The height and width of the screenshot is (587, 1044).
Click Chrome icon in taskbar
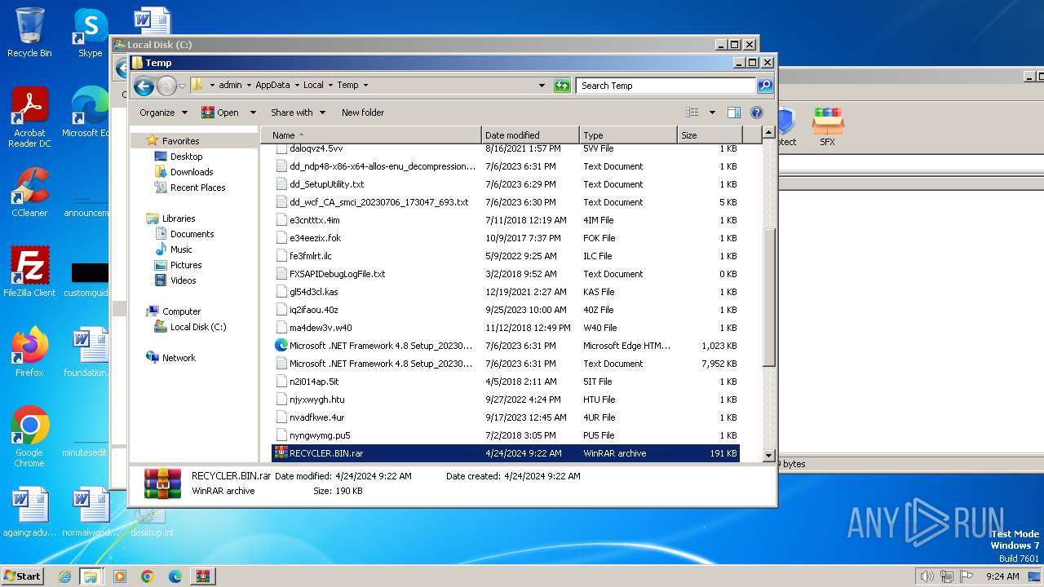(147, 576)
